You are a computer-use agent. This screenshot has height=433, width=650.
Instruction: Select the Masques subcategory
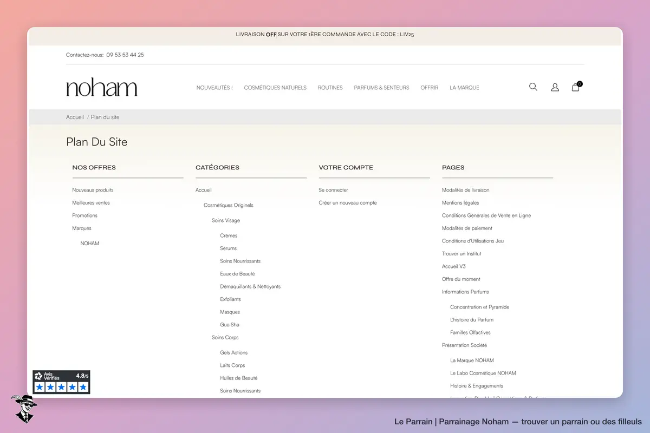coord(230,312)
